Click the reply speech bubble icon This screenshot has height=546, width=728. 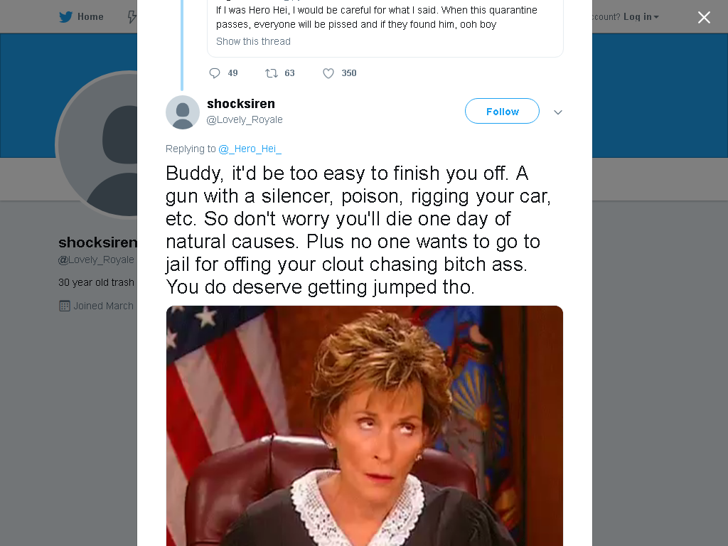(x=215, y=73)
